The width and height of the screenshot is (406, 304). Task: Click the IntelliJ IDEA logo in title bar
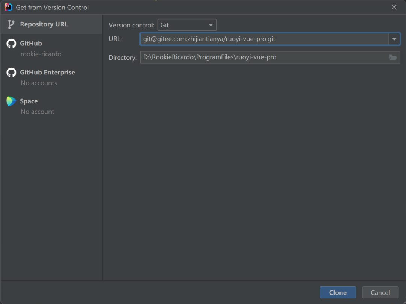coord(8,7)
